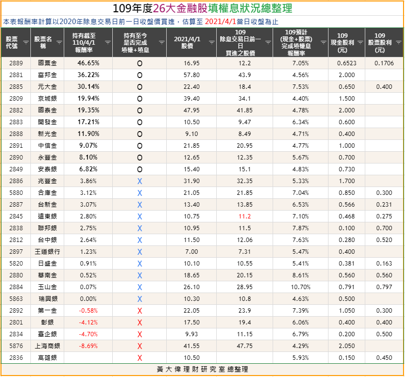
Task: Select stock dividend 0.1706 in 國票金 row
Action: pos(384,63)
